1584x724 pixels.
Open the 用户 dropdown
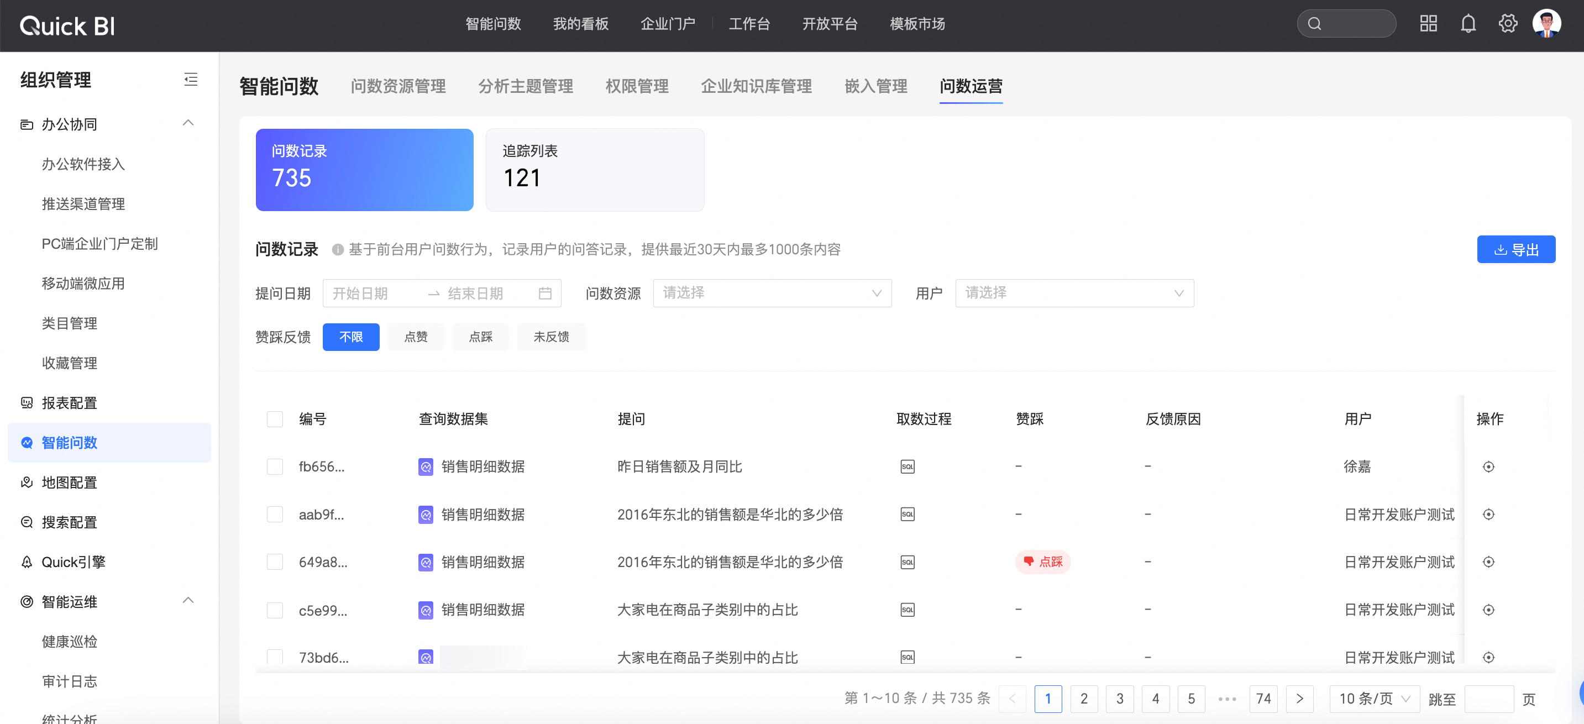click(1074, 293)
